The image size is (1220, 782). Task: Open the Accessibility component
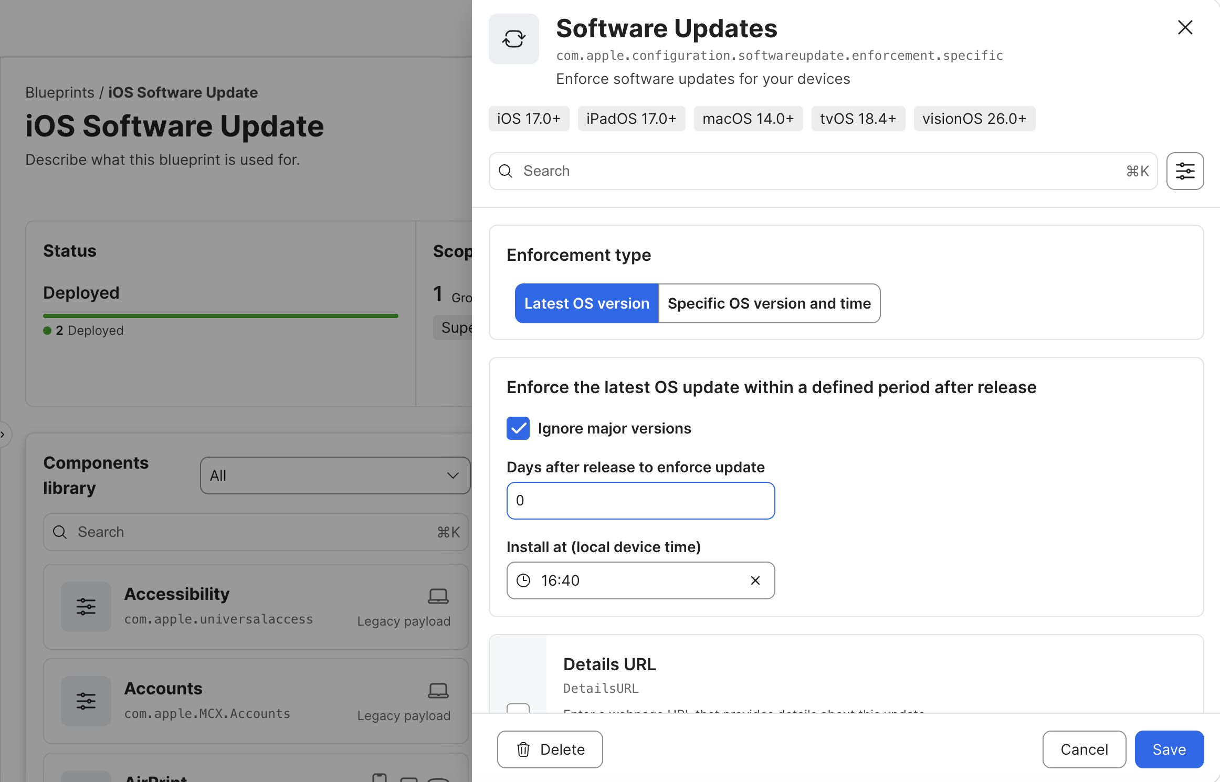[x=256, y=607]
